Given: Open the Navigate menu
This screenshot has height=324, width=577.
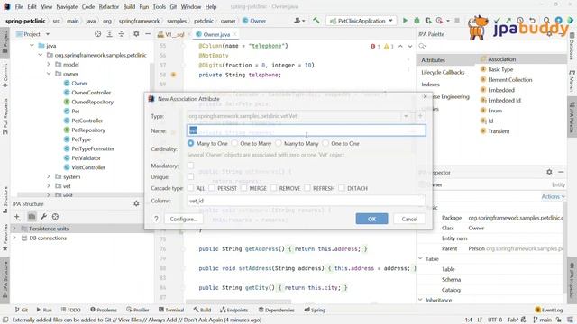Looking at the screenshot, I should point(67,6).
